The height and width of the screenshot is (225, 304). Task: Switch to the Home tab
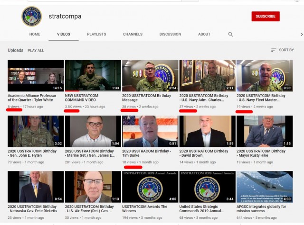click(35, 34)
